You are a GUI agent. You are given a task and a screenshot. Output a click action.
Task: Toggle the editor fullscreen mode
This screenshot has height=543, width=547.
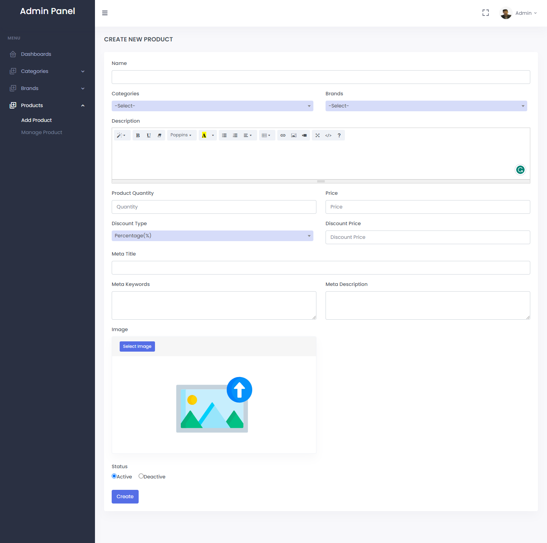pyautogui.click(x=318, y=135)
